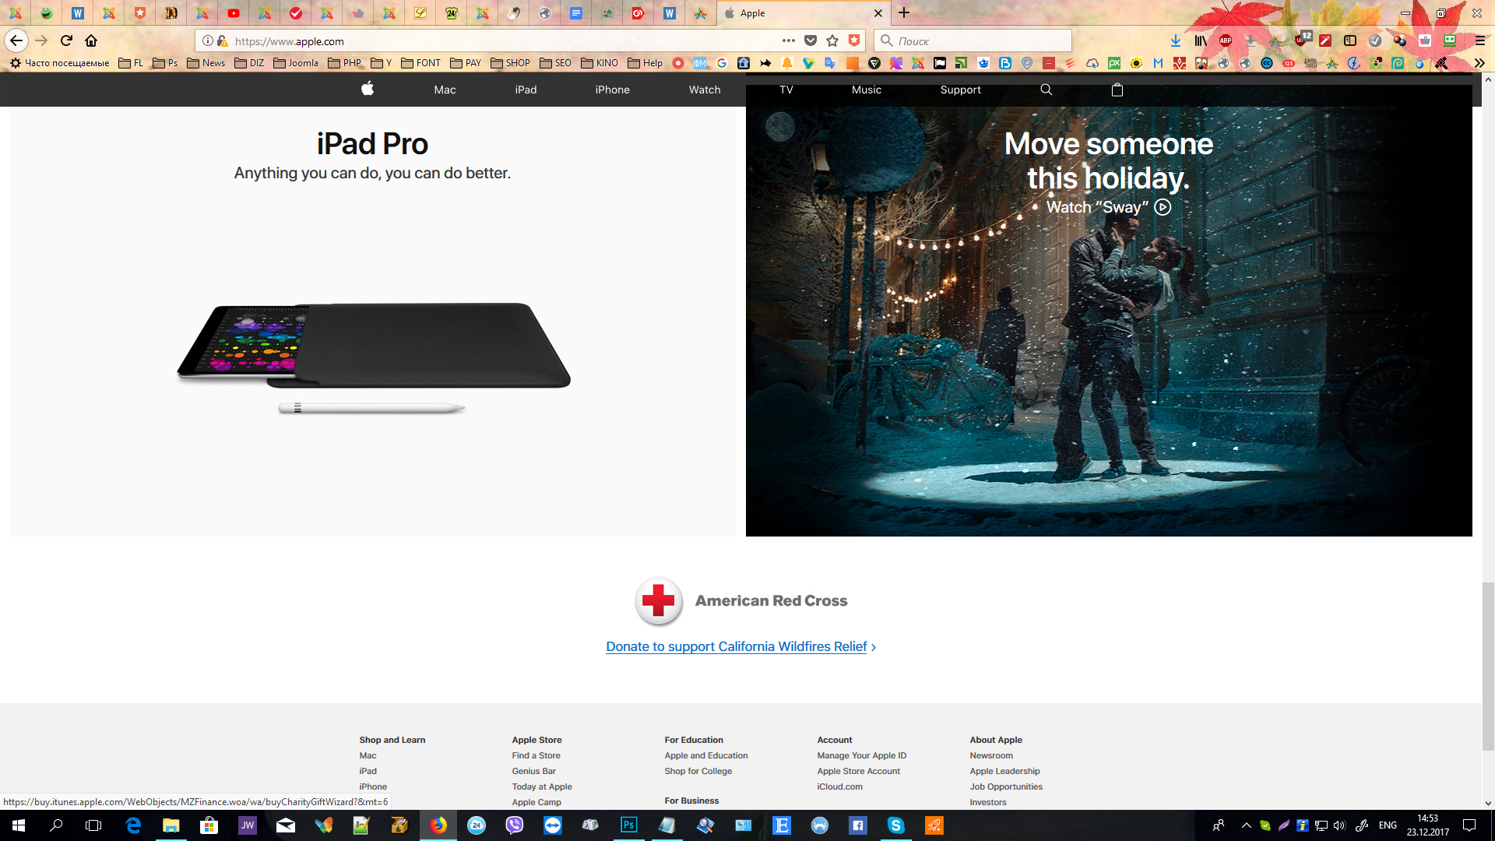Expand the Help bookmarks folder
Image resolution: width=1495 pixels, height=841 pixels.
645,63
